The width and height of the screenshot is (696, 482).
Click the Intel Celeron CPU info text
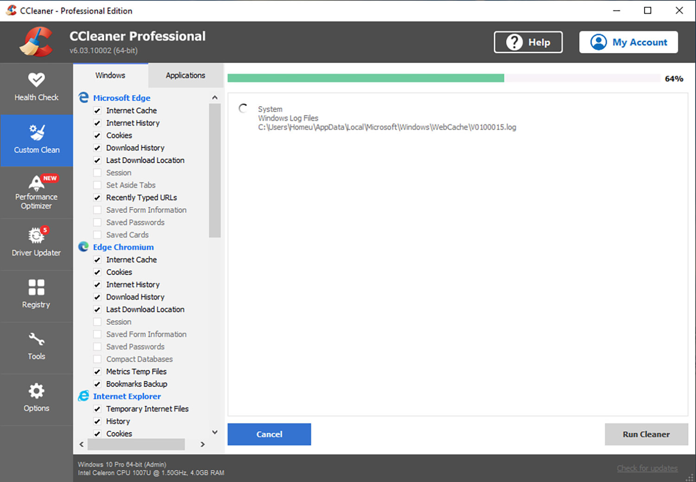(151, 473)
